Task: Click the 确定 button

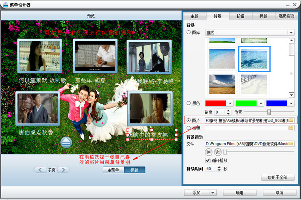Action: pyautogui.click(x=240, y=193)
